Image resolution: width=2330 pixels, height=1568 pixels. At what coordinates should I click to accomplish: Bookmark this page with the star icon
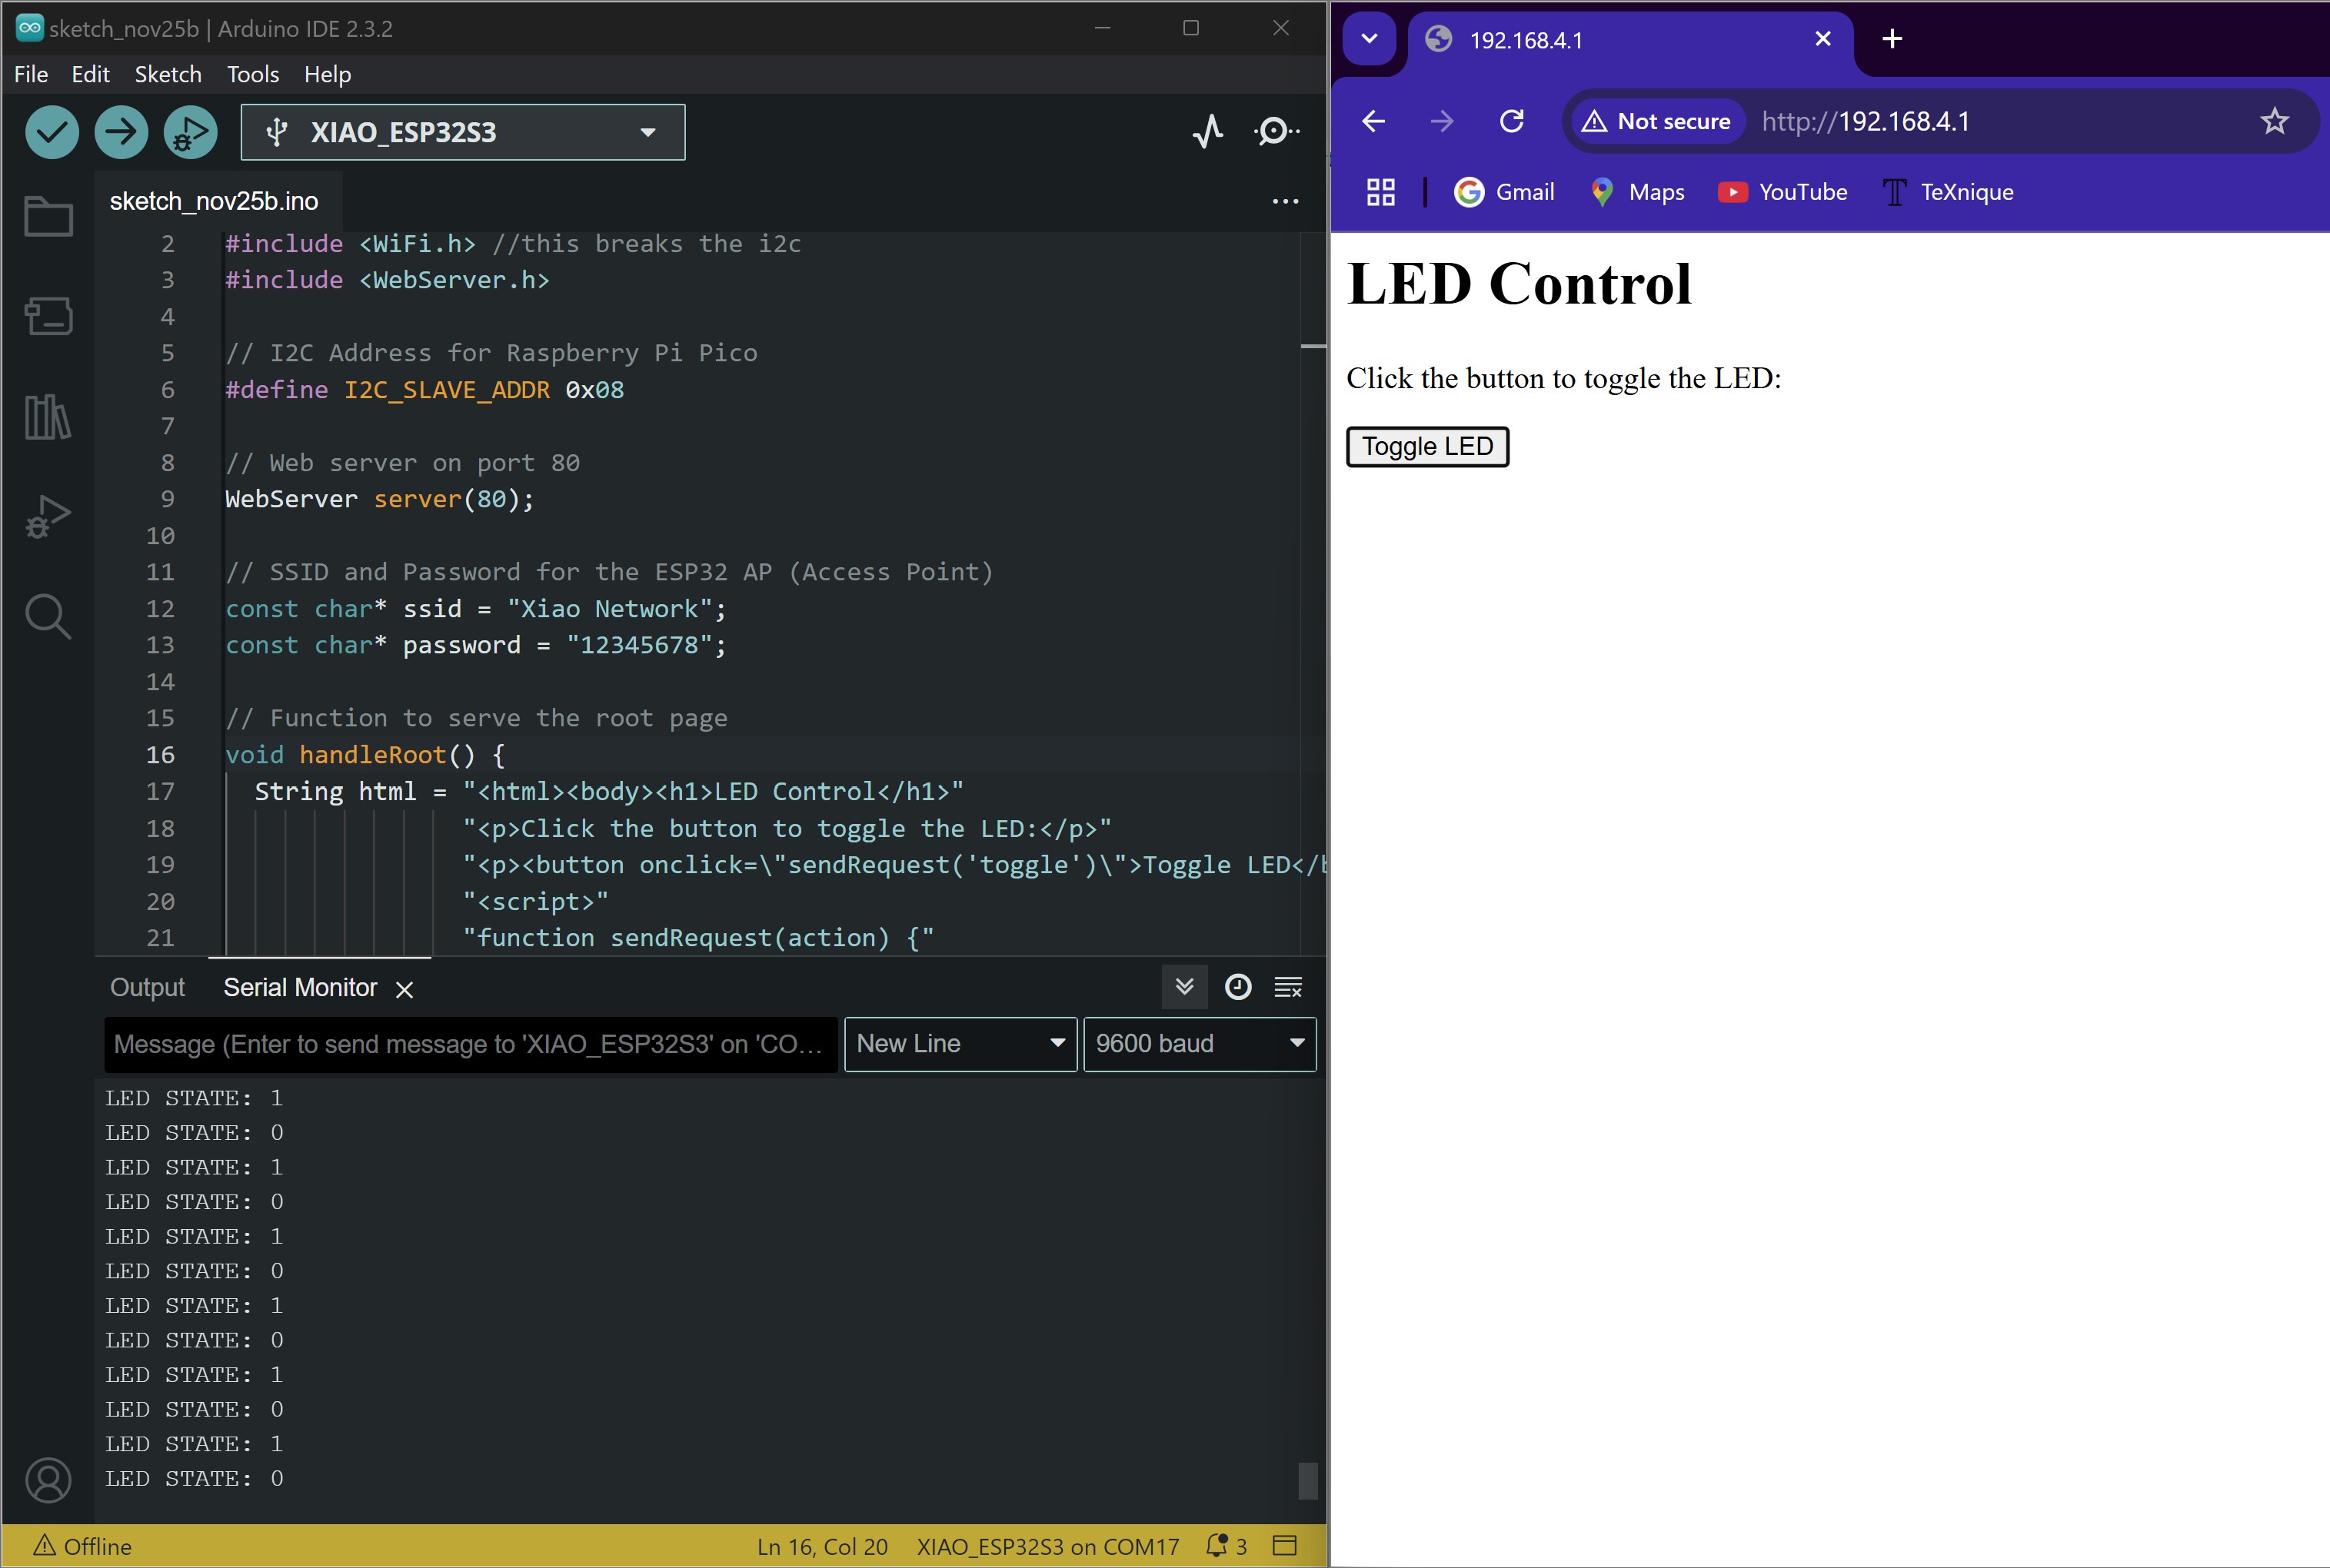click(x=2274, y=121)
